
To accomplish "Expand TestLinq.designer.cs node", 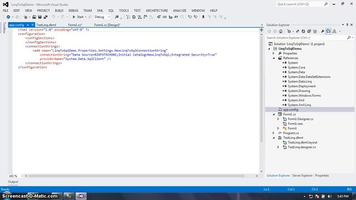I will 278,147.
